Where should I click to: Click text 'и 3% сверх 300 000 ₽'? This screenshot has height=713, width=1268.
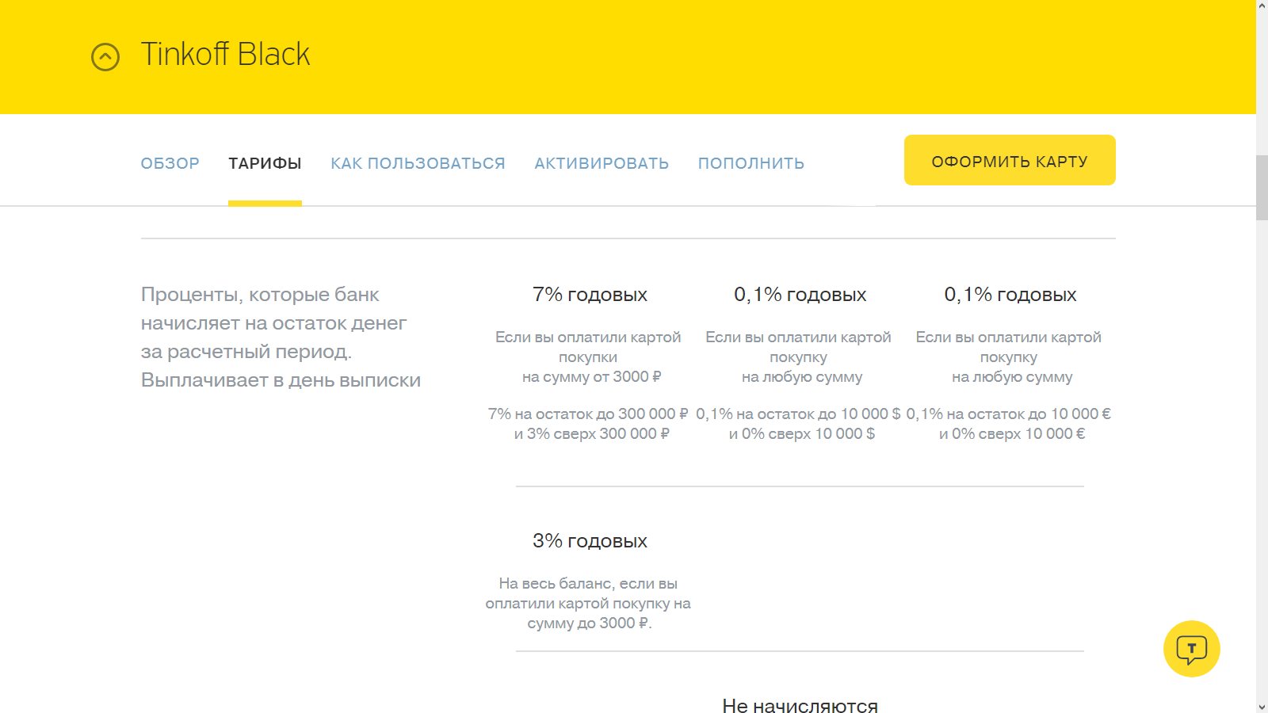pyautogui.click(x=591, y=434)
